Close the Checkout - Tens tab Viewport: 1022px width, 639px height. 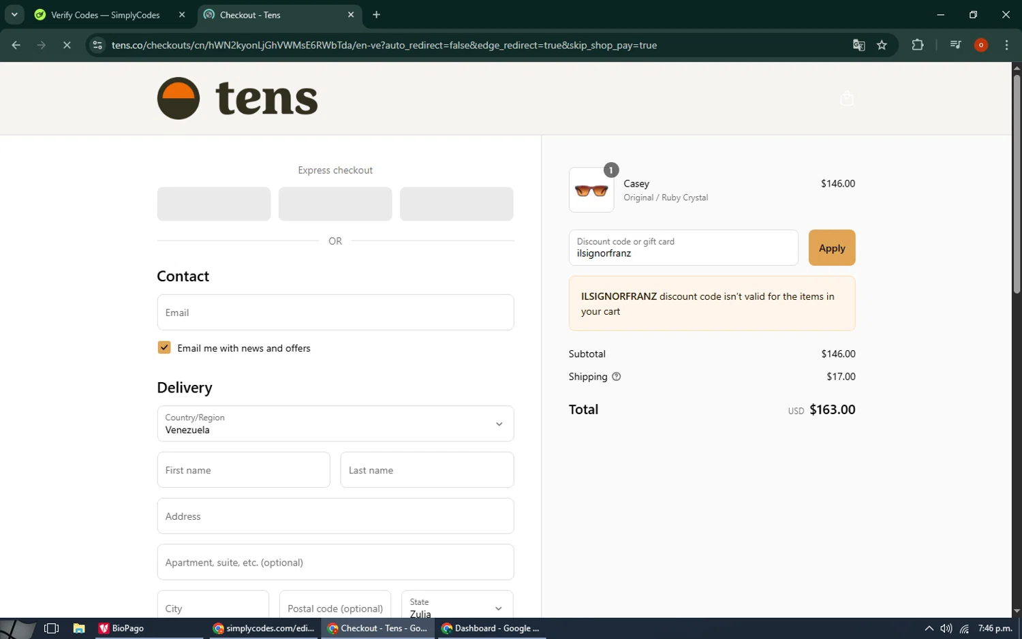[x=351, y=14]
